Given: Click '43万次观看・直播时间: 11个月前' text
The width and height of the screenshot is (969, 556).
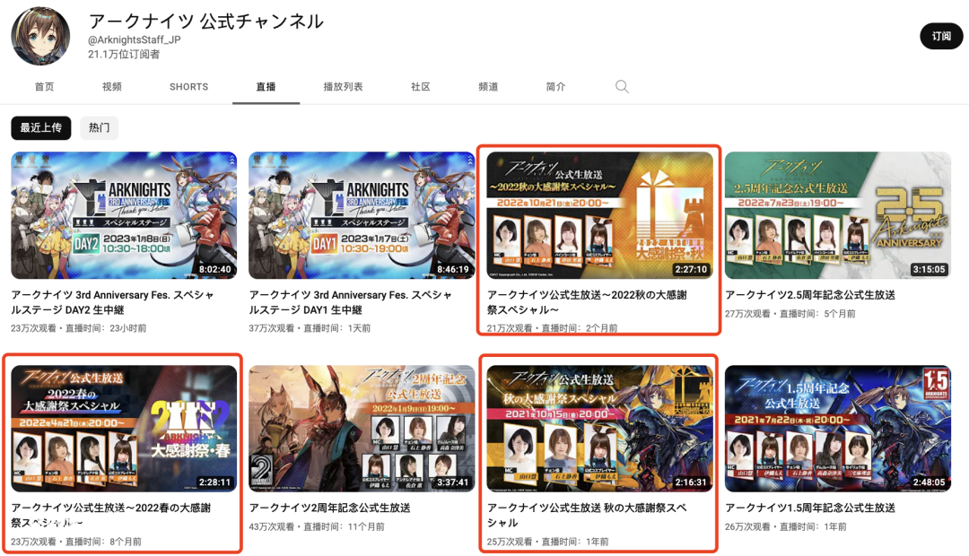Looking at the screenshot, I should [317, 527].
